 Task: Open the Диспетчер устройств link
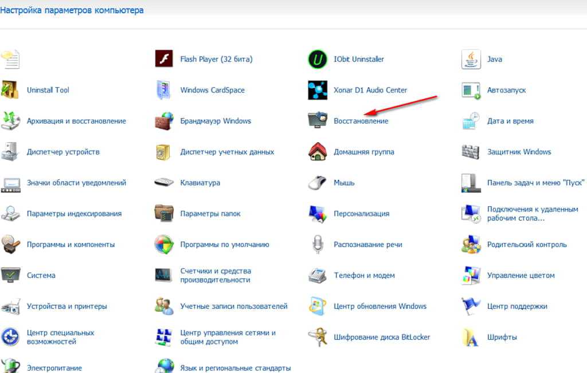click(63, 152)
